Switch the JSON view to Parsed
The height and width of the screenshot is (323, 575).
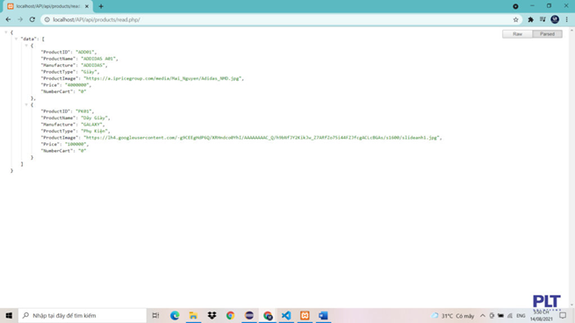547,33
